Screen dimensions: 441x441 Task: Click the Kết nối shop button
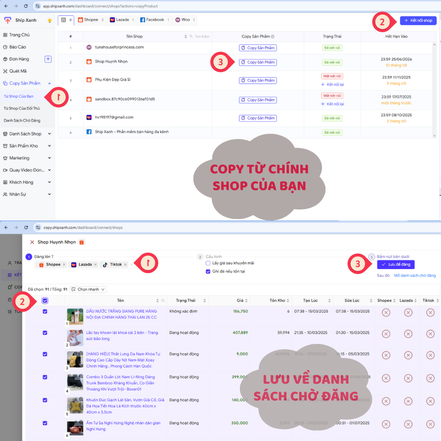[418, 21]
